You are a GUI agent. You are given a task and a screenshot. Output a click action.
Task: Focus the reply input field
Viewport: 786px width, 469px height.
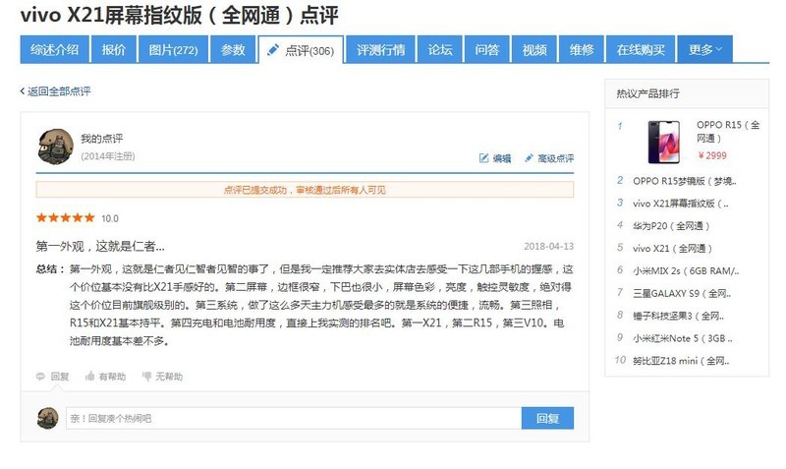point(294,418)
